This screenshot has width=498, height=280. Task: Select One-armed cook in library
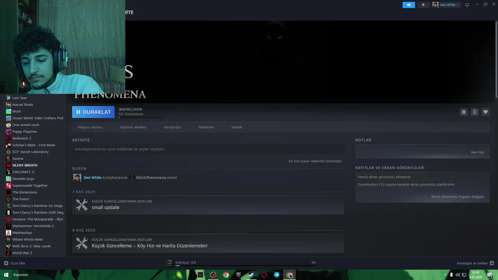point(26,125)
